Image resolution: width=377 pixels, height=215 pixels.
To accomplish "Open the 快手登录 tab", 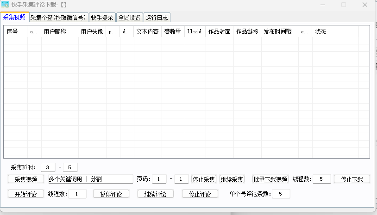I will 102,18.
